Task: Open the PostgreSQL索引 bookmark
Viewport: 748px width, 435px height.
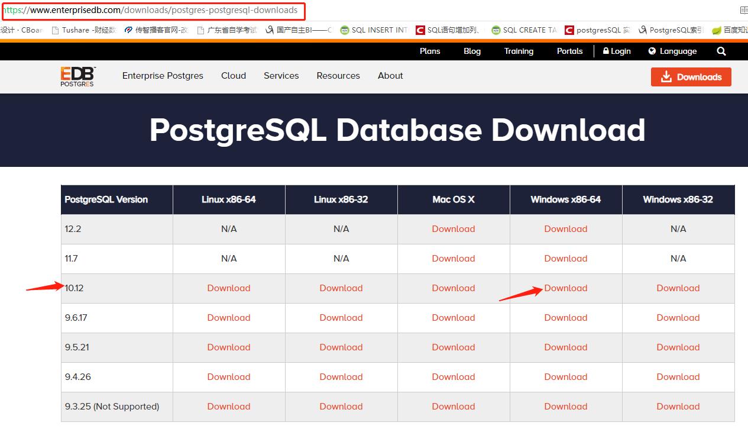Action: pos(671,30)
